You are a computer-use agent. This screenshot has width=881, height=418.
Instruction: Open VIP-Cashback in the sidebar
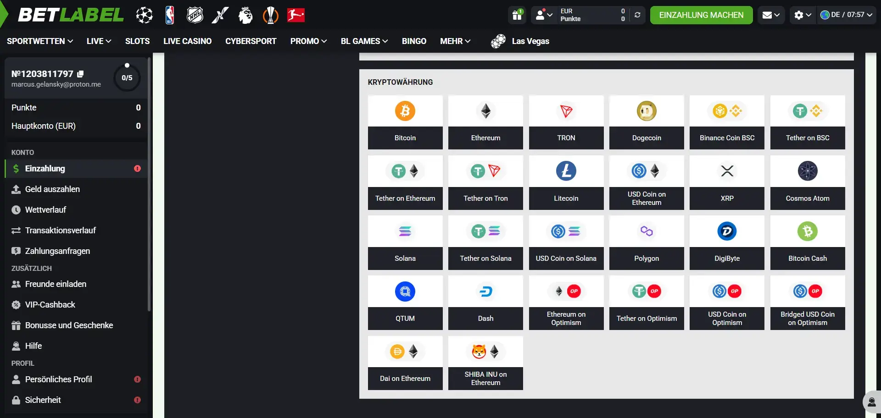pyautogui.click(x=76, y=305)
